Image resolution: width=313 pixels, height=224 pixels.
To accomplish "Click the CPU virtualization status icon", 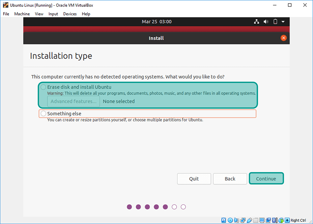I will click(x=275, y=220).
